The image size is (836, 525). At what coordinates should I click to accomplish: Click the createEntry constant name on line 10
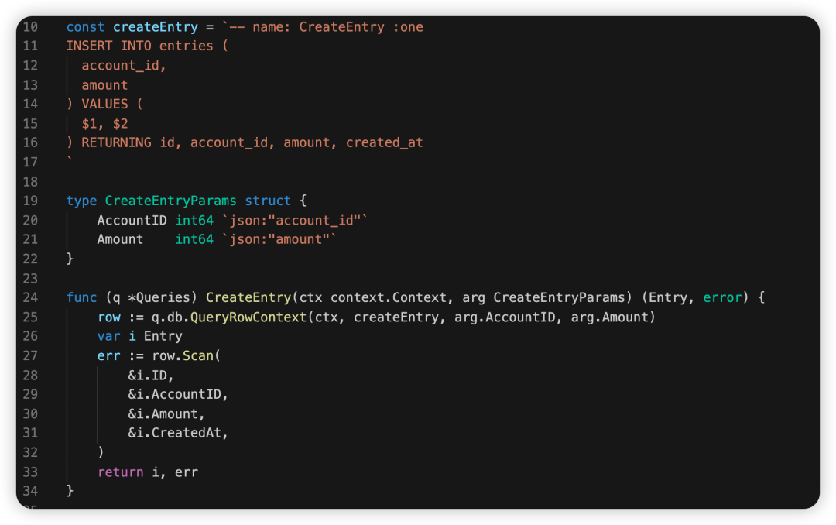155,27
